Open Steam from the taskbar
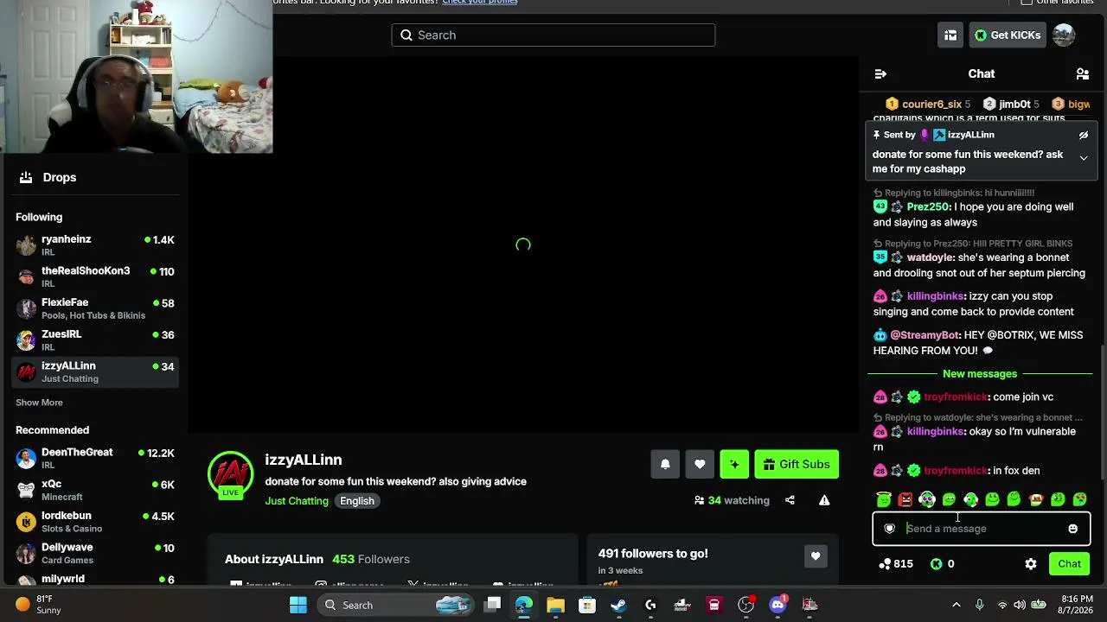The image size is (1107, 622). [618, 606]
